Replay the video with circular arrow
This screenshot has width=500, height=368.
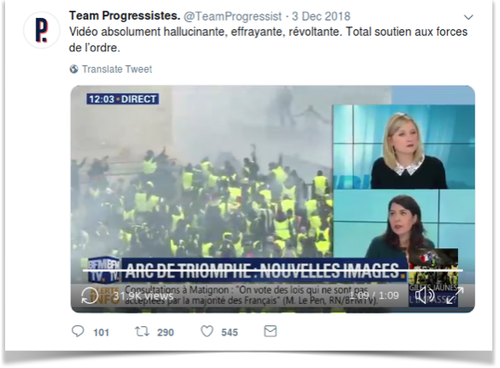click(90, 295)
